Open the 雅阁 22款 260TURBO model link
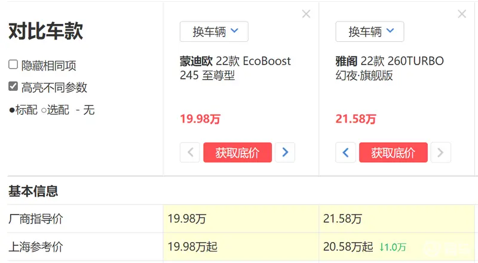Viewport: 478px width, 263px height. click(390, 68)
